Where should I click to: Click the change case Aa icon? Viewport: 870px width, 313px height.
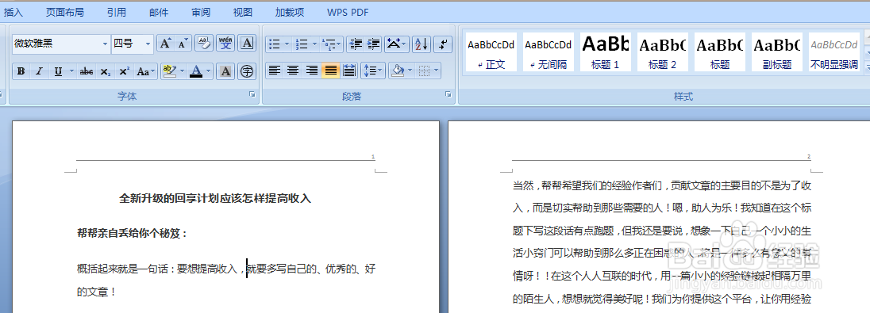147,71
